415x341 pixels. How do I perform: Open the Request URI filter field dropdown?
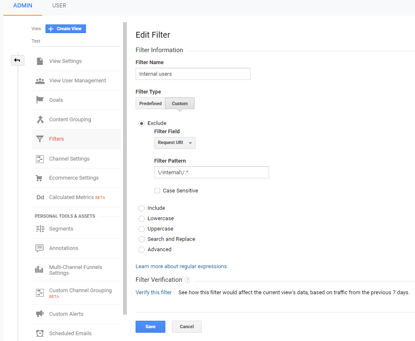pyautogui.click(x=174, y=143)
